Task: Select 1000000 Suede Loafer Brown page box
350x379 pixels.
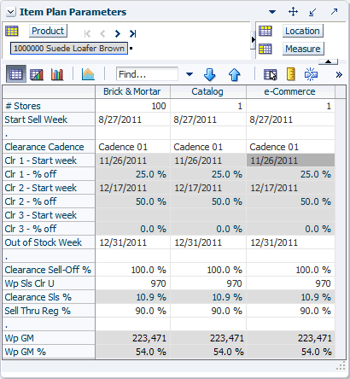Action: (x=69, y=49)
